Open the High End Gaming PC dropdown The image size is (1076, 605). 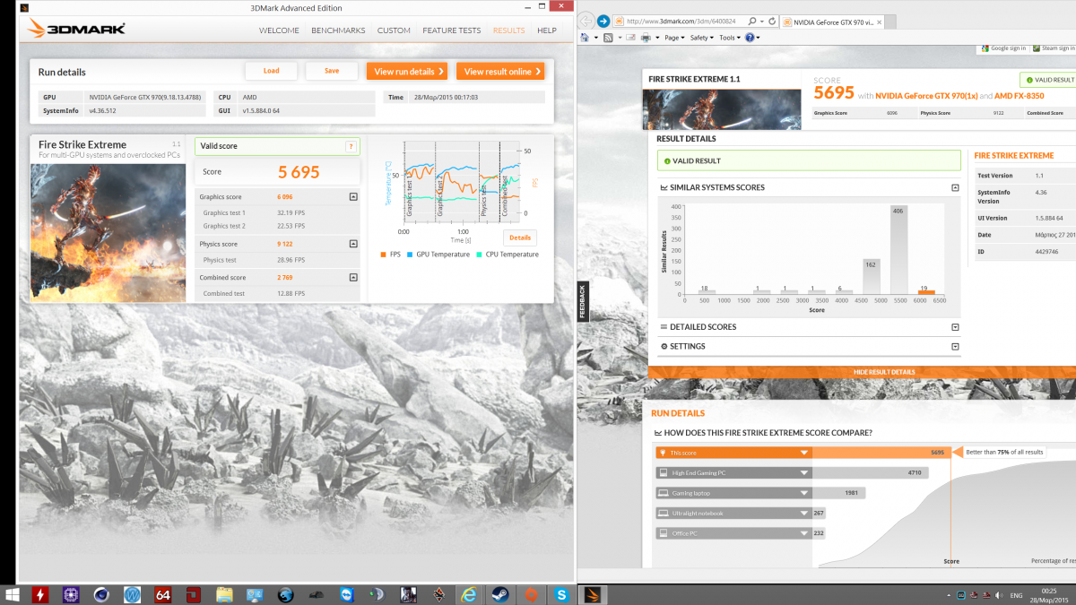[x=804, y=472]
